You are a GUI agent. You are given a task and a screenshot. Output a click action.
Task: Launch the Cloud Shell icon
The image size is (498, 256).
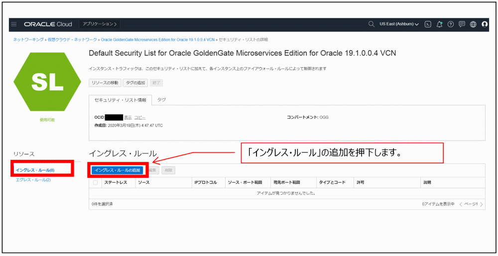428,24
